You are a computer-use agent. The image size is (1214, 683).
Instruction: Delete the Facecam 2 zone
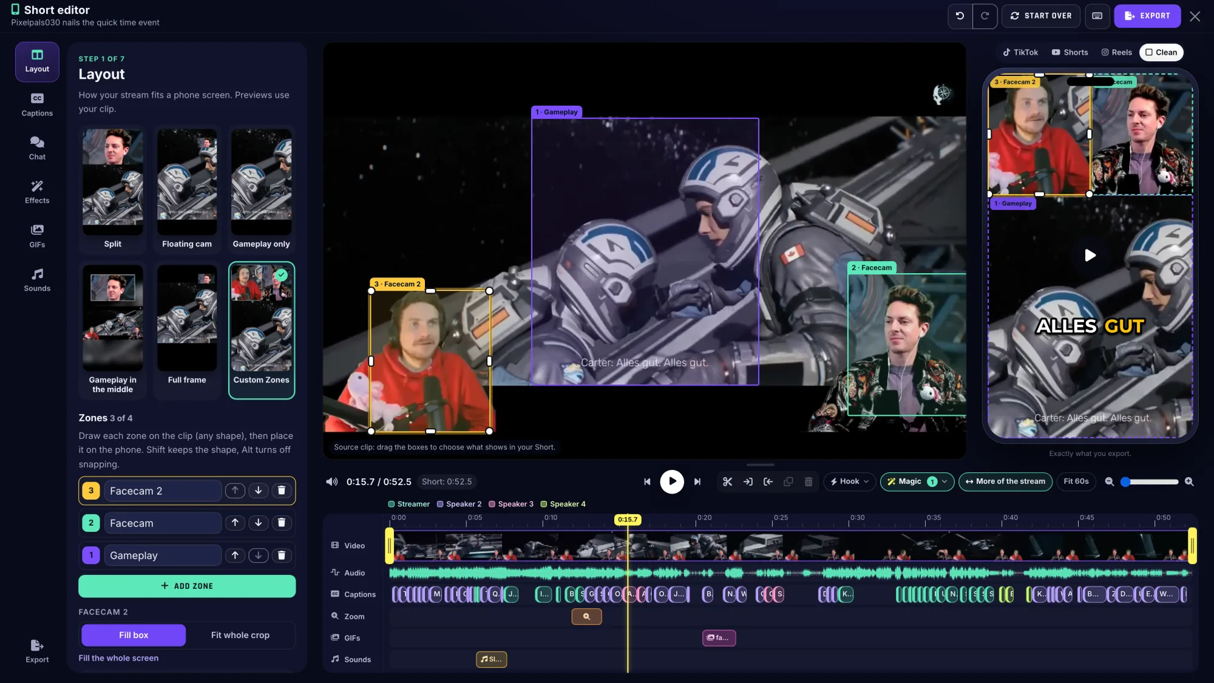[282, 491]
